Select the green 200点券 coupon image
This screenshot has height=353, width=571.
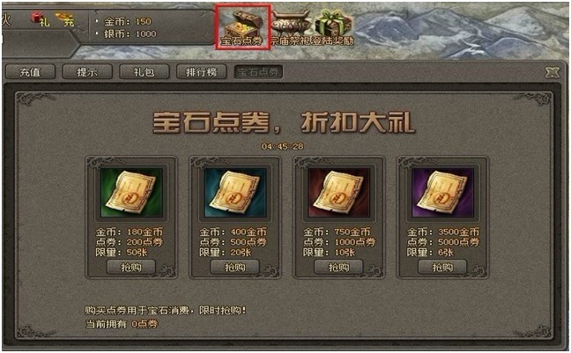click(131, 193)
